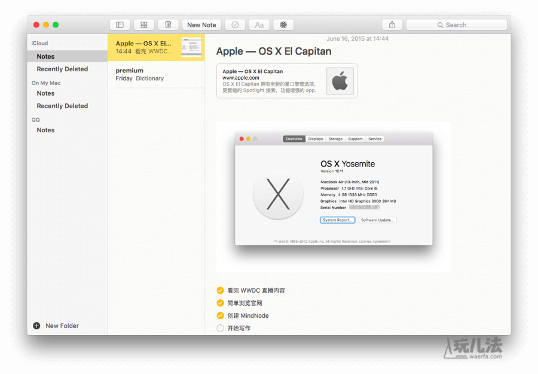Click the thumbnail in the selected note row
The image size is (538, 374).
191,47
